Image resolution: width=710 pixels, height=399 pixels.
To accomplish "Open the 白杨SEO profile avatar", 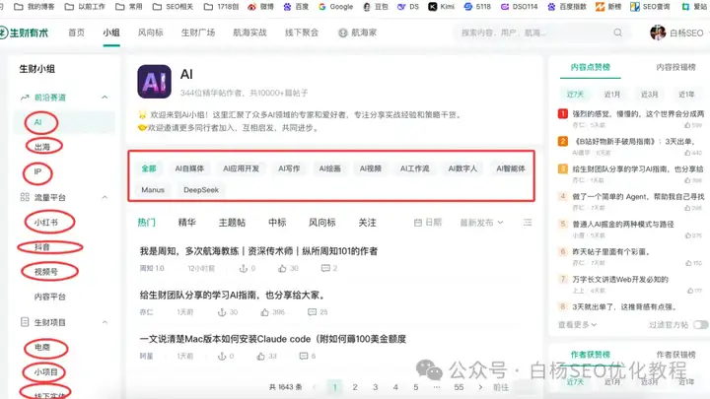I will tap(658, 33).
